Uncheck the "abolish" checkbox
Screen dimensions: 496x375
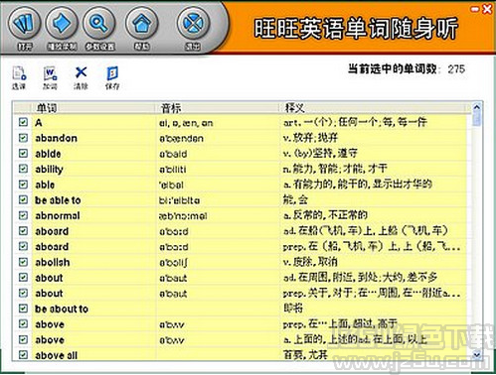[x=23, y=262]
